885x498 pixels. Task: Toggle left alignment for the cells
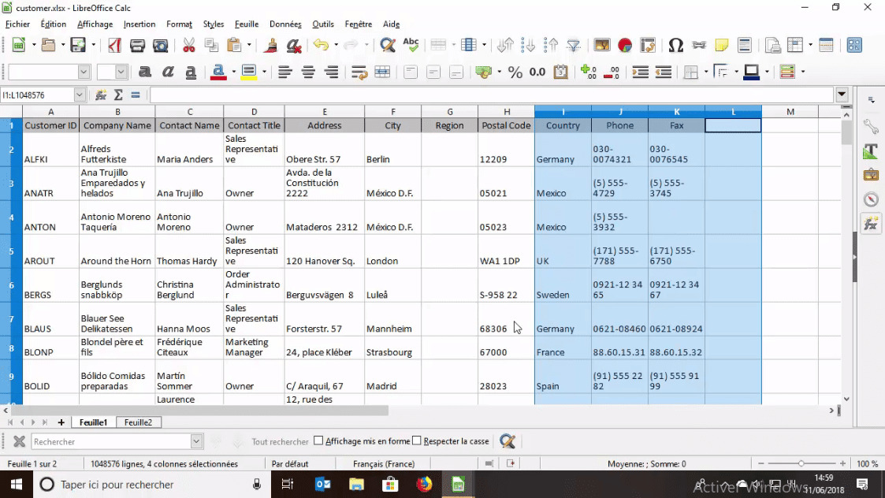285,72
